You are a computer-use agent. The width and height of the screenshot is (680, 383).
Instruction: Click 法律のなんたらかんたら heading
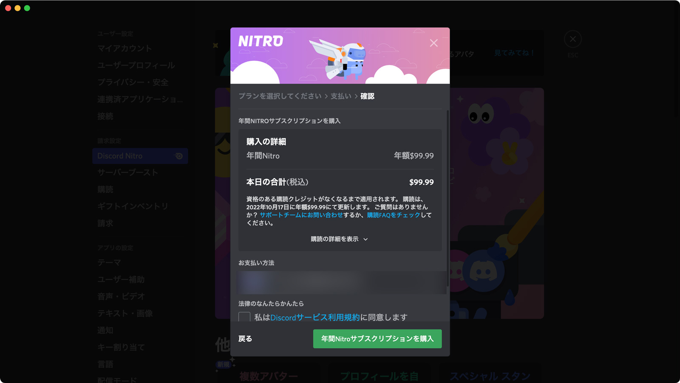(271, 304)
